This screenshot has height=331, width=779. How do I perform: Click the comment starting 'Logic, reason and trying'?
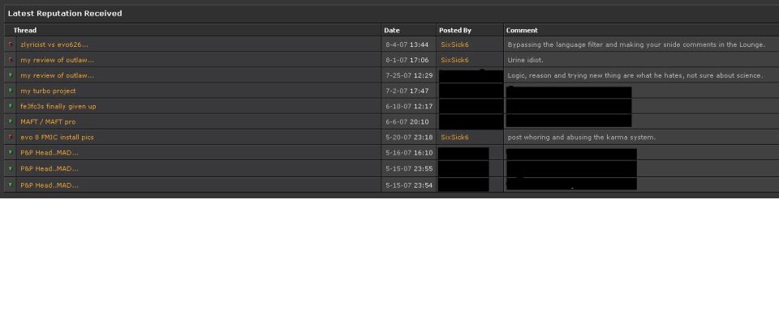coord(635,75)
